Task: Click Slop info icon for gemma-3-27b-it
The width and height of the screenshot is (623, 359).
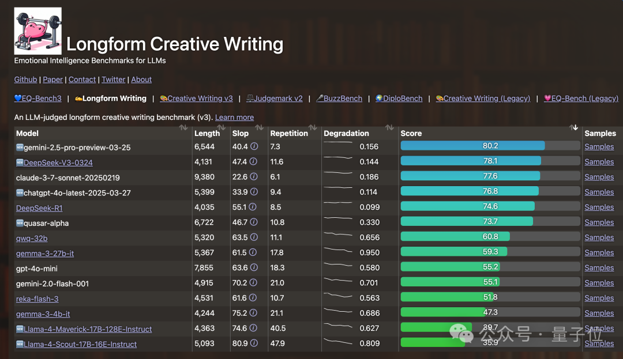Action: pyautogui.click(x=253, y=252)
